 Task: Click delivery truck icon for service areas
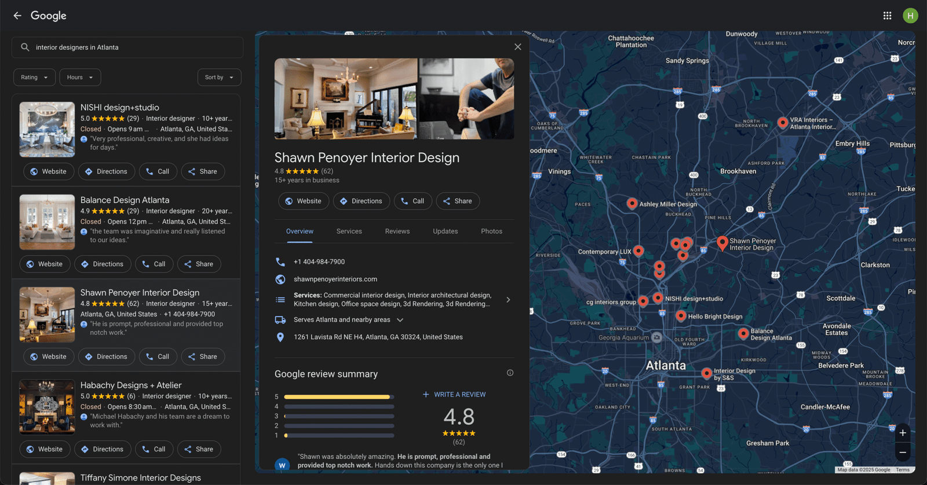280,319
